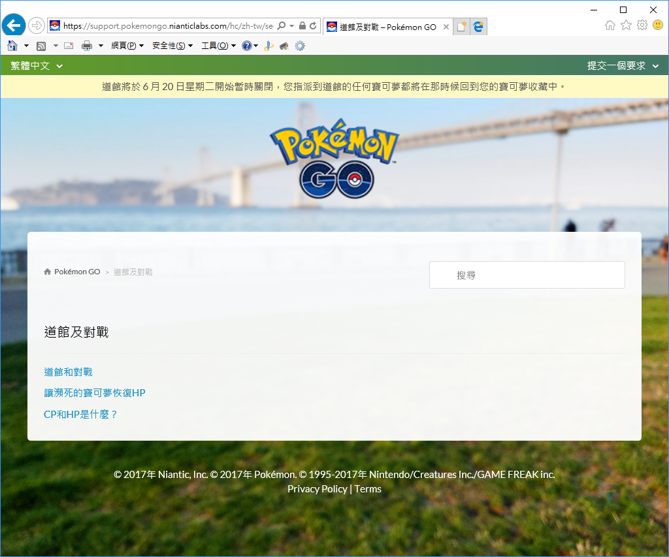Viewport: 669px width, 557px height.
Task: Open the 網頁(P) menu
Action: tap(127, 46)
